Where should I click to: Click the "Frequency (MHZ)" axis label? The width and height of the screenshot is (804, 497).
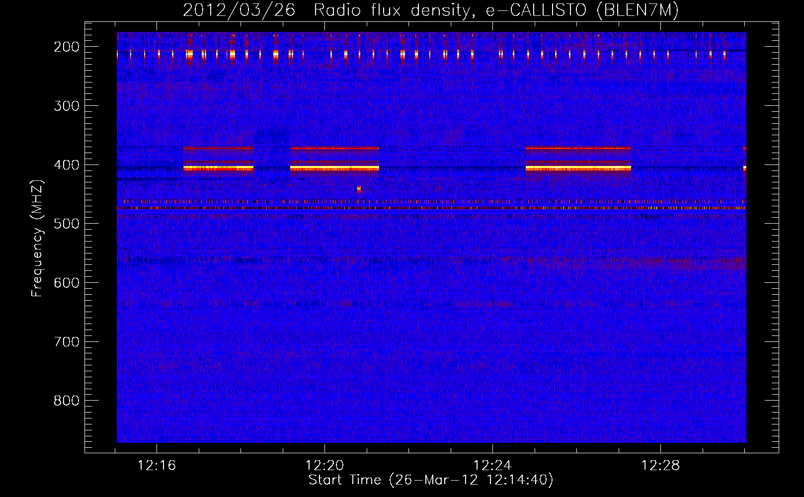37,238
